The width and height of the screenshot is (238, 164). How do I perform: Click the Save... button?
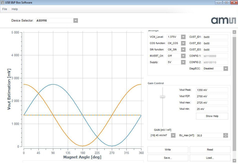click(x=168, y=158)
